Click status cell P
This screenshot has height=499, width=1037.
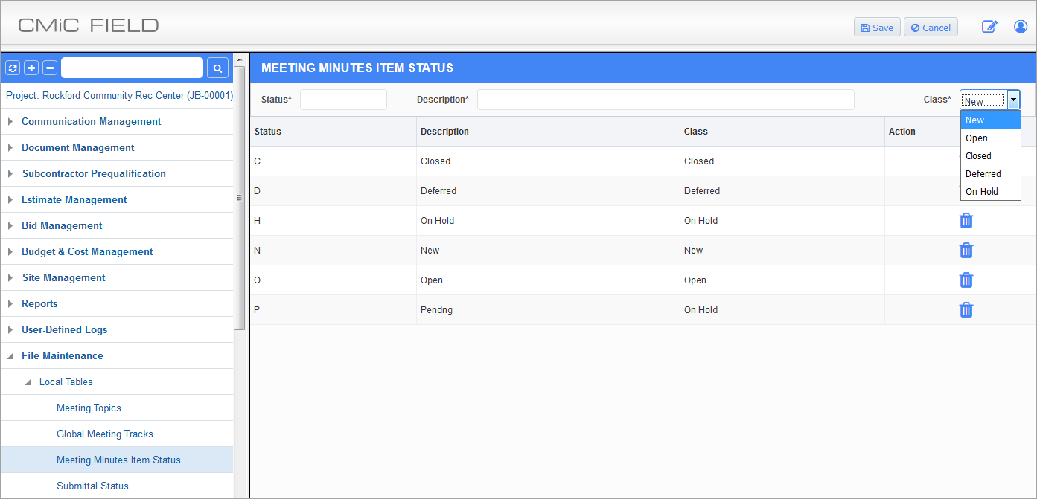[333, 309]
